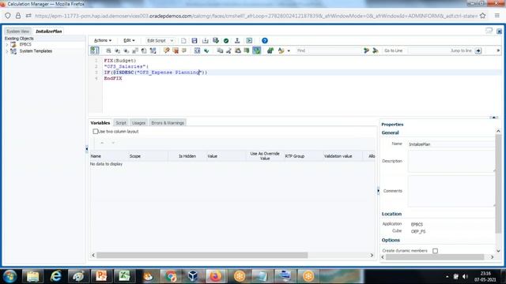Click the new document icon in top toolbar

tap(183, 40)
